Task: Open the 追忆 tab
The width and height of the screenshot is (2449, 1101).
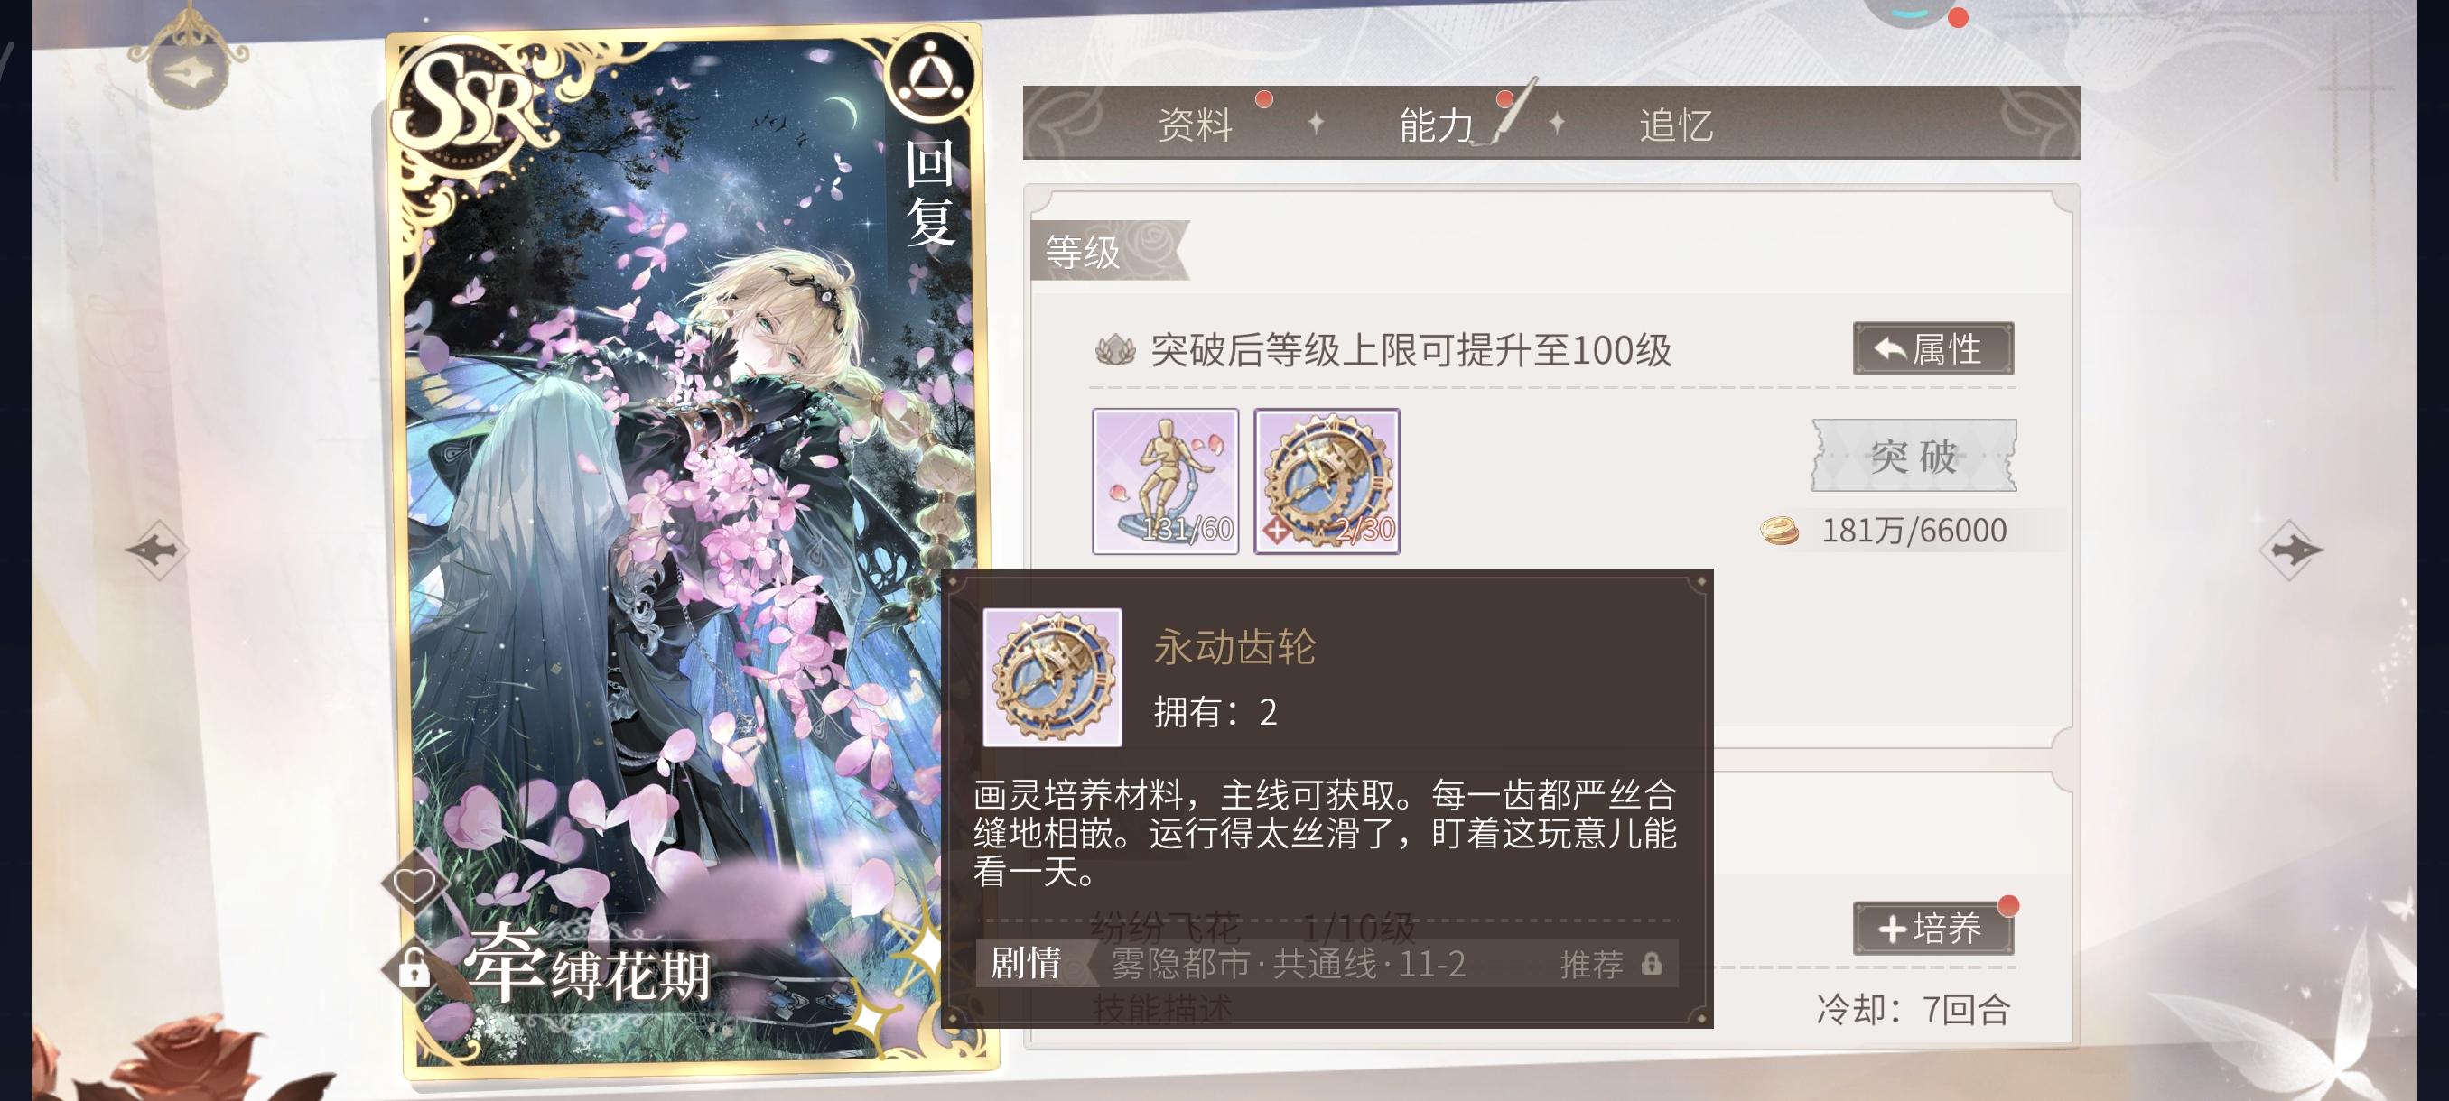Action: click(1676, 125)
